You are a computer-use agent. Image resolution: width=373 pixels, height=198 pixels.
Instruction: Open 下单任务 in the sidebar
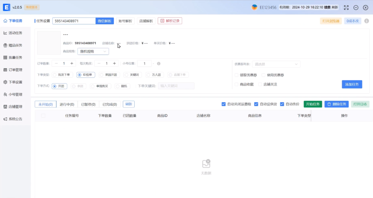click(13, 21)
